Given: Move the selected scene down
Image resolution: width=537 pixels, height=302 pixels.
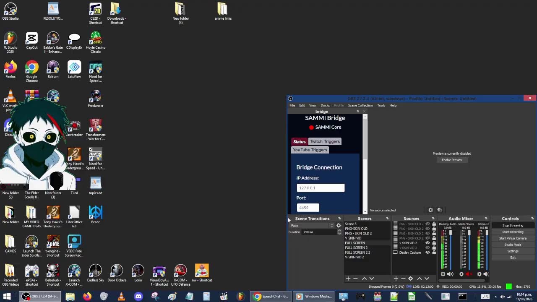Looking at the screenshot, I should coord(371,279).
